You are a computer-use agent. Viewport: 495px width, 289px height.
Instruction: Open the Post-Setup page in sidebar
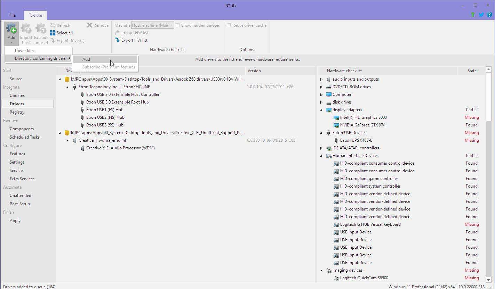(20, 204)
